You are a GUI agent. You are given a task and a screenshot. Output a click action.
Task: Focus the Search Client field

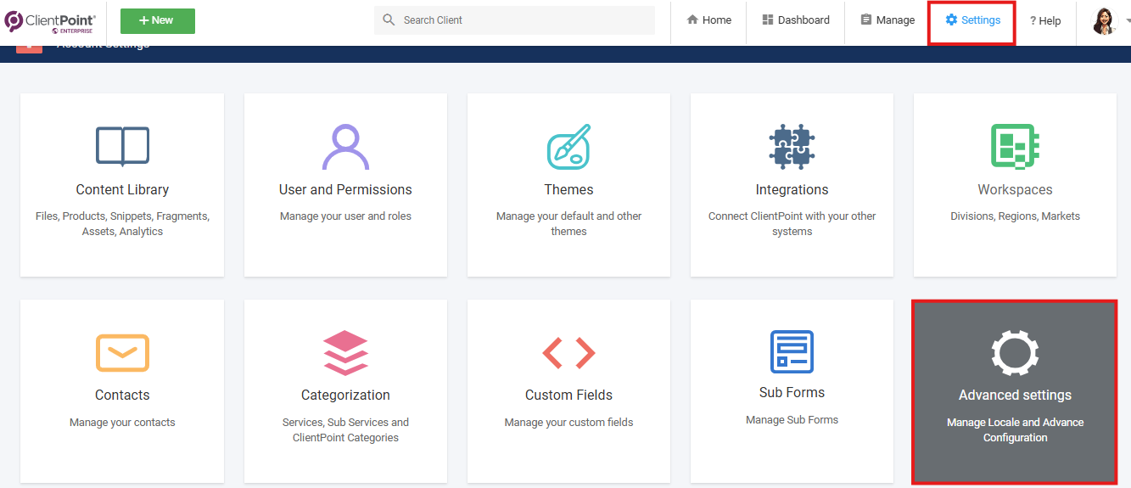click(514, 20)
